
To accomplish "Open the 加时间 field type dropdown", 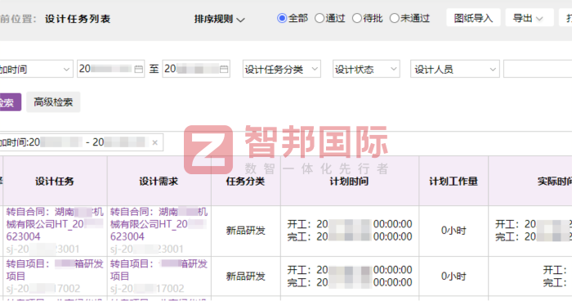I will (36, 69).
